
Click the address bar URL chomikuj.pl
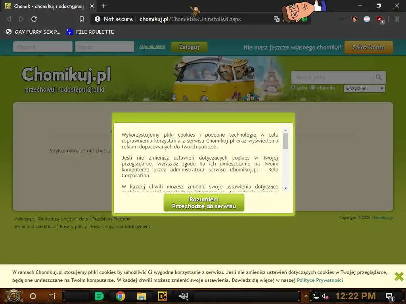click(190, 19)
